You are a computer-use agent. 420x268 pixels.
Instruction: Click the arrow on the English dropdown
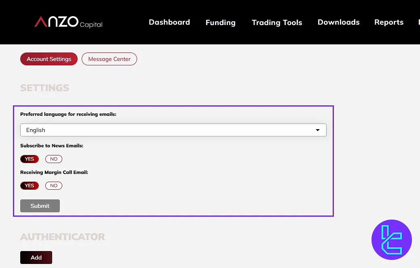coord(318,130)
